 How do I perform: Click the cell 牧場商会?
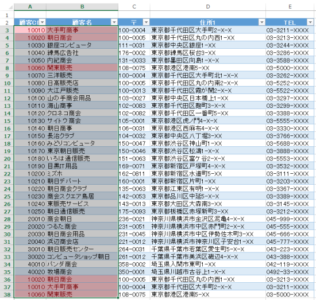click(82, 272)
